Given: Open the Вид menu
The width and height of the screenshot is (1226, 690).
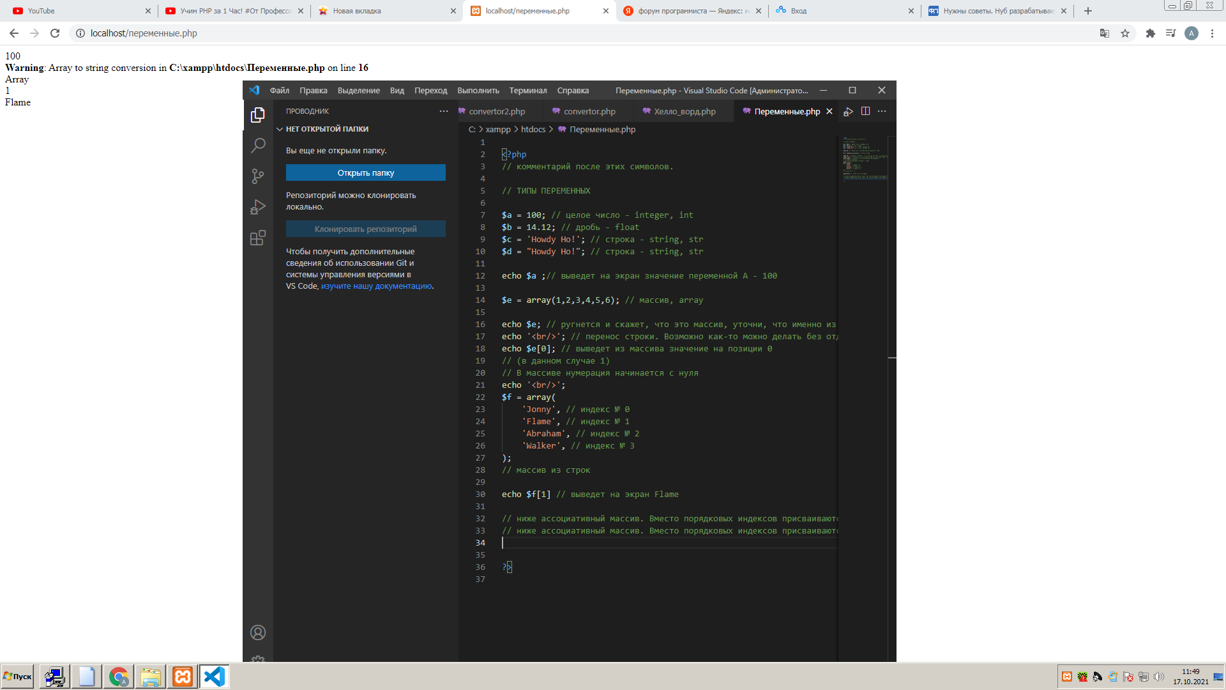Looking at the screenshot, I should coord(397,91).
